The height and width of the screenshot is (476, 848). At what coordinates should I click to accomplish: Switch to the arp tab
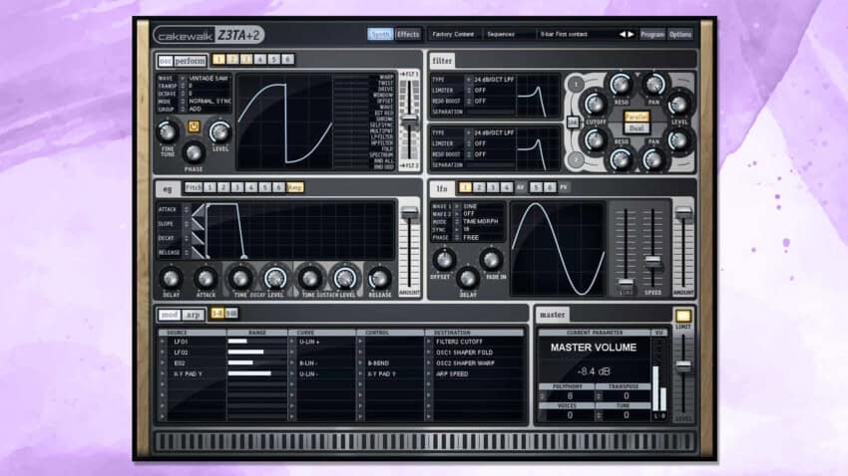coord(194,315)
